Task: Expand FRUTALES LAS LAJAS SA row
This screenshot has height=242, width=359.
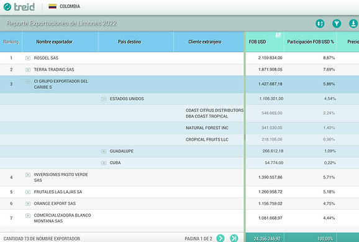Action: pyautogui.click(x=28, y=192)
